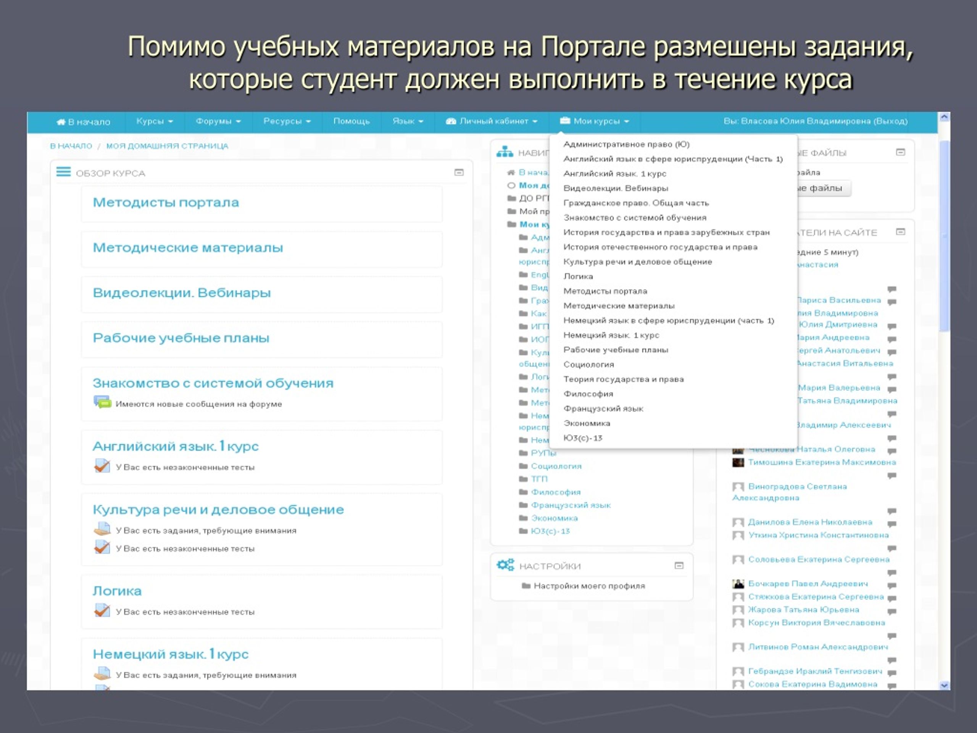This screenshot has height=733, width=977.
Task: Click the Настройки gears icon
Action: [505, 565]
